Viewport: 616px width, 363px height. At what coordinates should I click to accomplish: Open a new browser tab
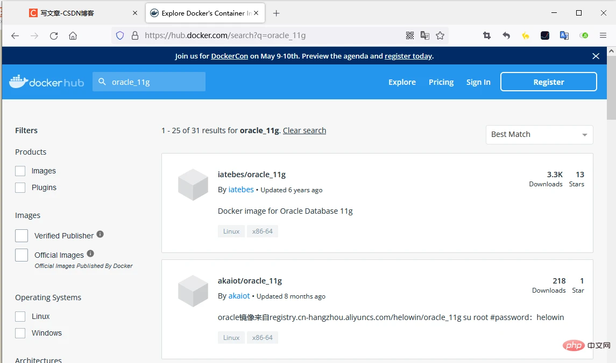pyautogui.click(x=276, y=13)
